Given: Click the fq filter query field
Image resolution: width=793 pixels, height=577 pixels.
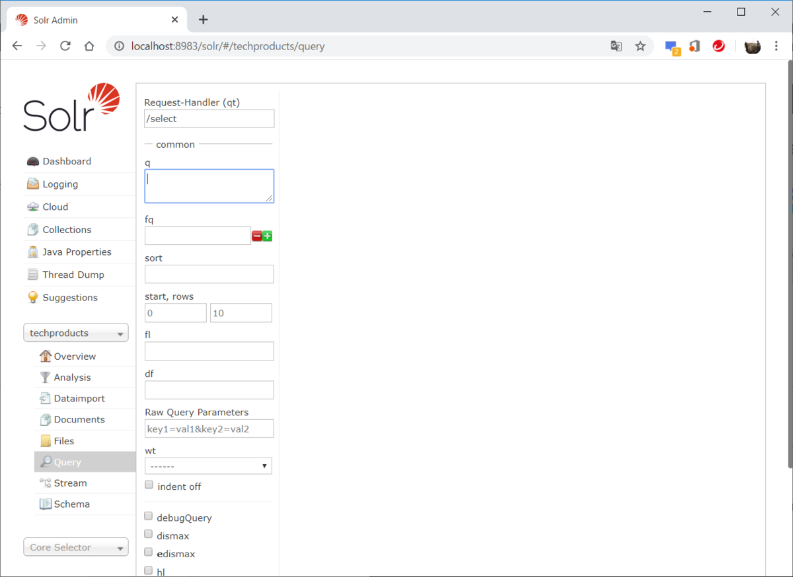Looking at the screenshot, I should [x=198, y=236].
